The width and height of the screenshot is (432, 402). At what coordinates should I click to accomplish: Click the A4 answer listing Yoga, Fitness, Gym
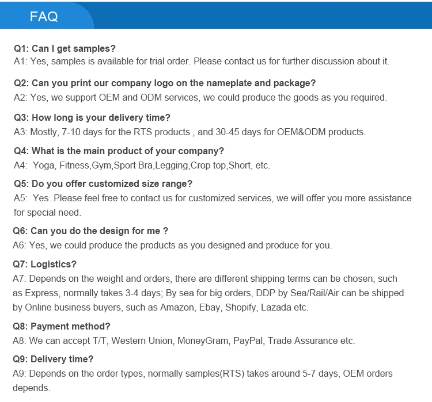pos(142,165)
